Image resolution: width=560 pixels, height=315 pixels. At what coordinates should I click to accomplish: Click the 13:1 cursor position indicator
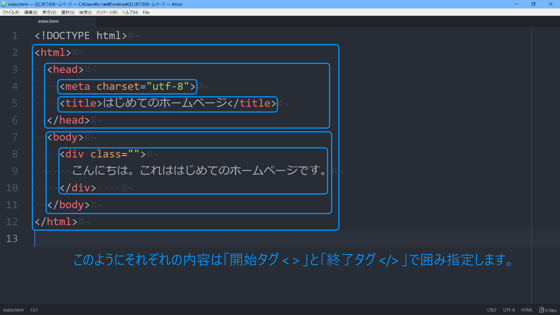point(34,310)
